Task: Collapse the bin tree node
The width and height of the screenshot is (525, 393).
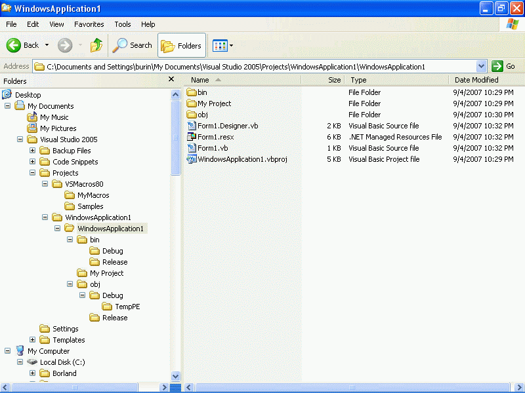Action: [70, 240]
